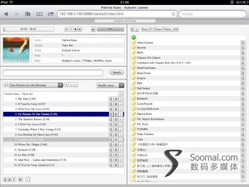Open the Beyond folder
The height and width of the screenshot is (187, 249).
click(141, 47)
